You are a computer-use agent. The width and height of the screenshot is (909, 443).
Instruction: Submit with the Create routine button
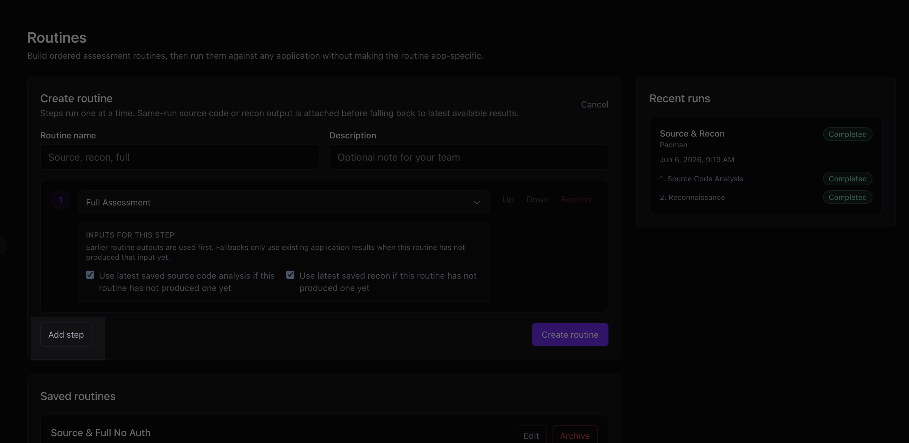click(570, 334)
